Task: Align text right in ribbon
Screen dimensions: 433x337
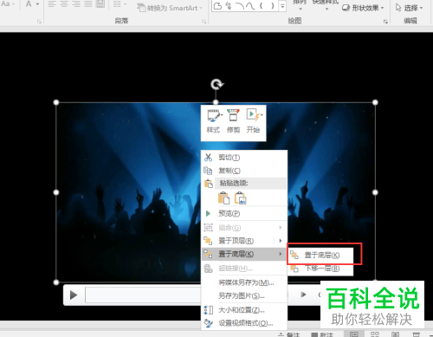Action: (x=76, y=3)
